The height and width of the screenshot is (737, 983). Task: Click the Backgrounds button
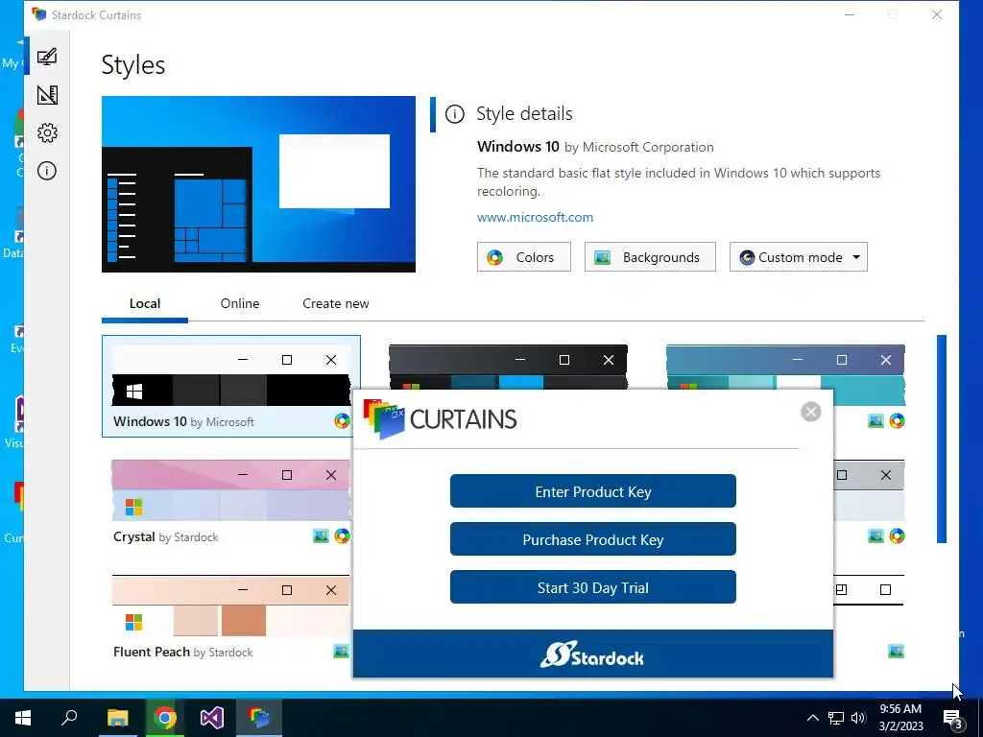pos(650,257)
